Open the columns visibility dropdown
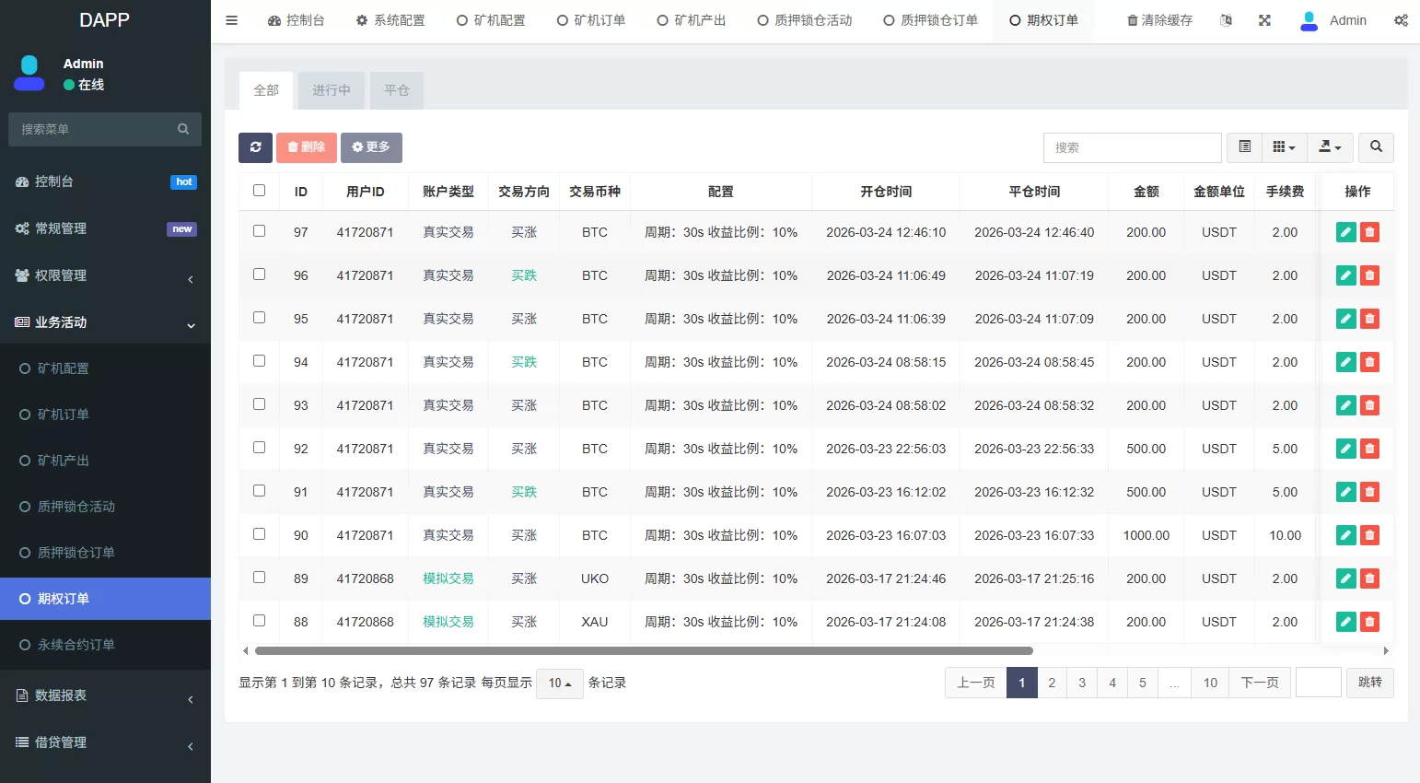The height and width of the screenshot is (783, 1420). point(1284,147)
